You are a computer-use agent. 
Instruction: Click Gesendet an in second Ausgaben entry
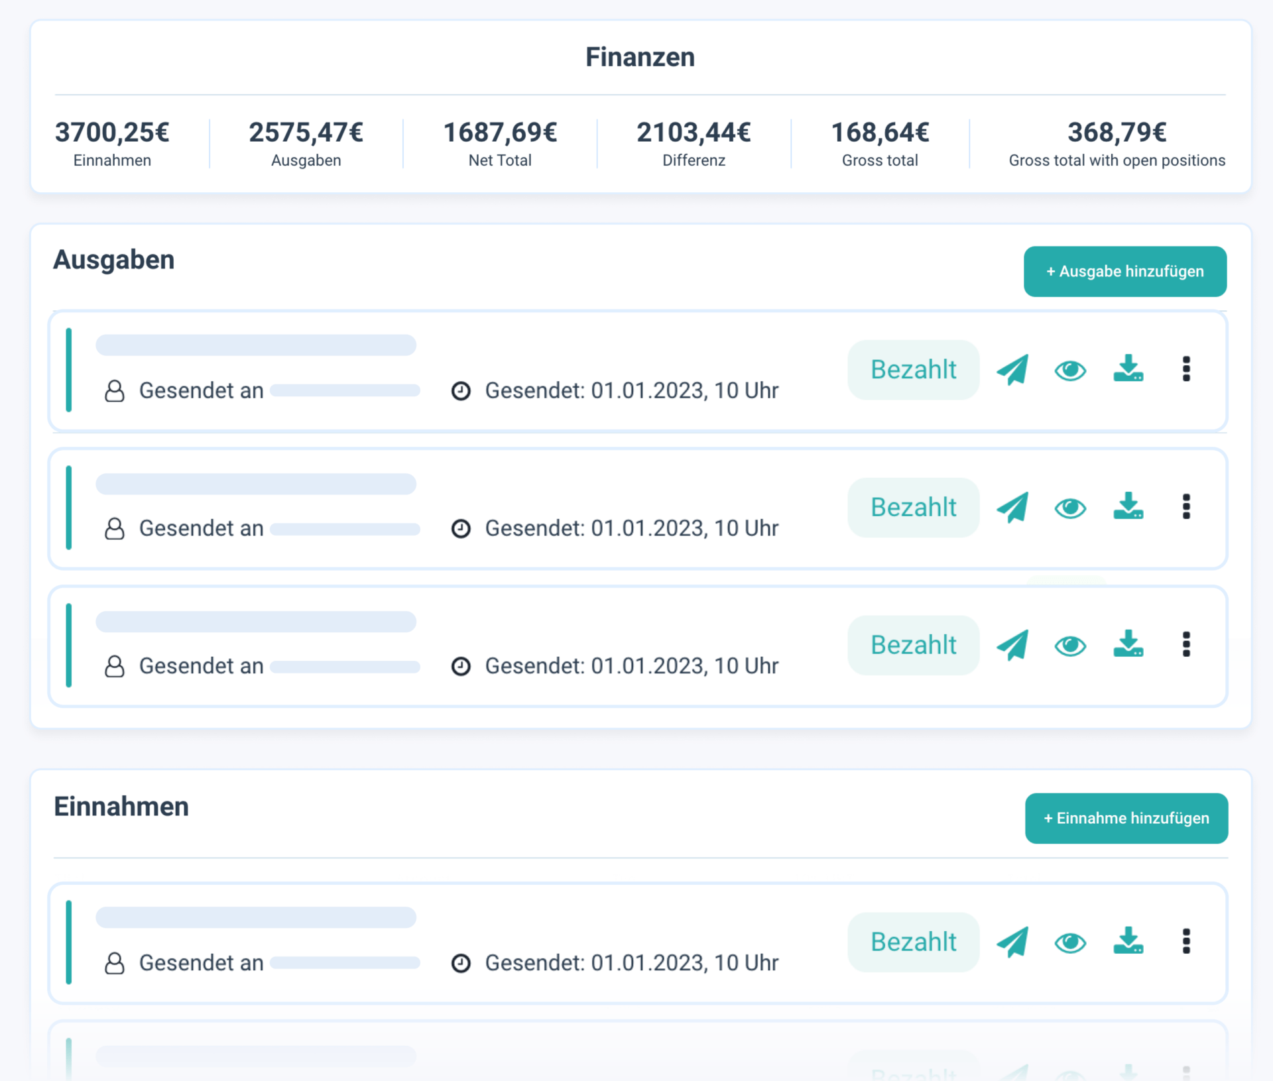[x=202, y=528]
